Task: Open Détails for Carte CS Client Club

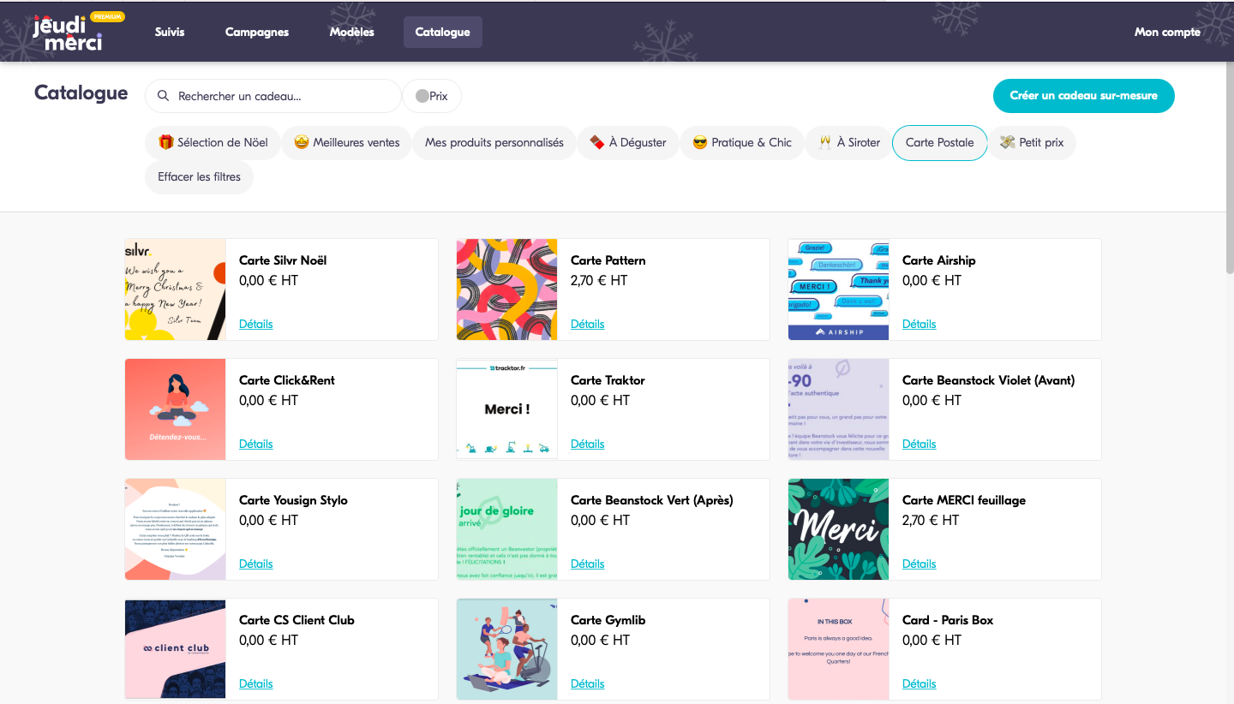Action: (256, 683)
